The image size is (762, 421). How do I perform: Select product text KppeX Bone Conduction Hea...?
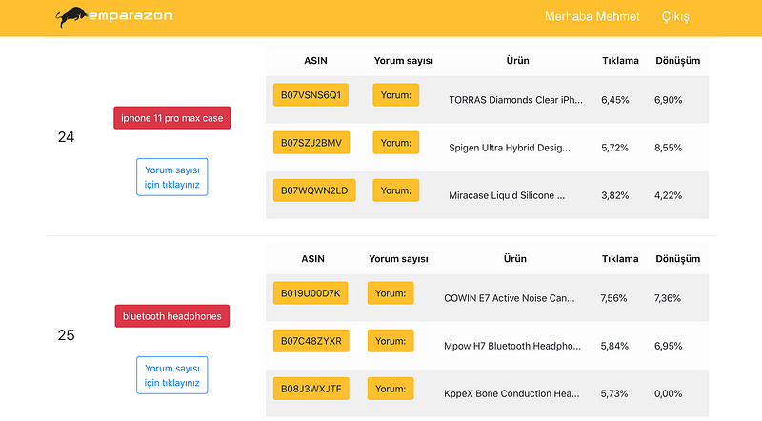point(511,393)
